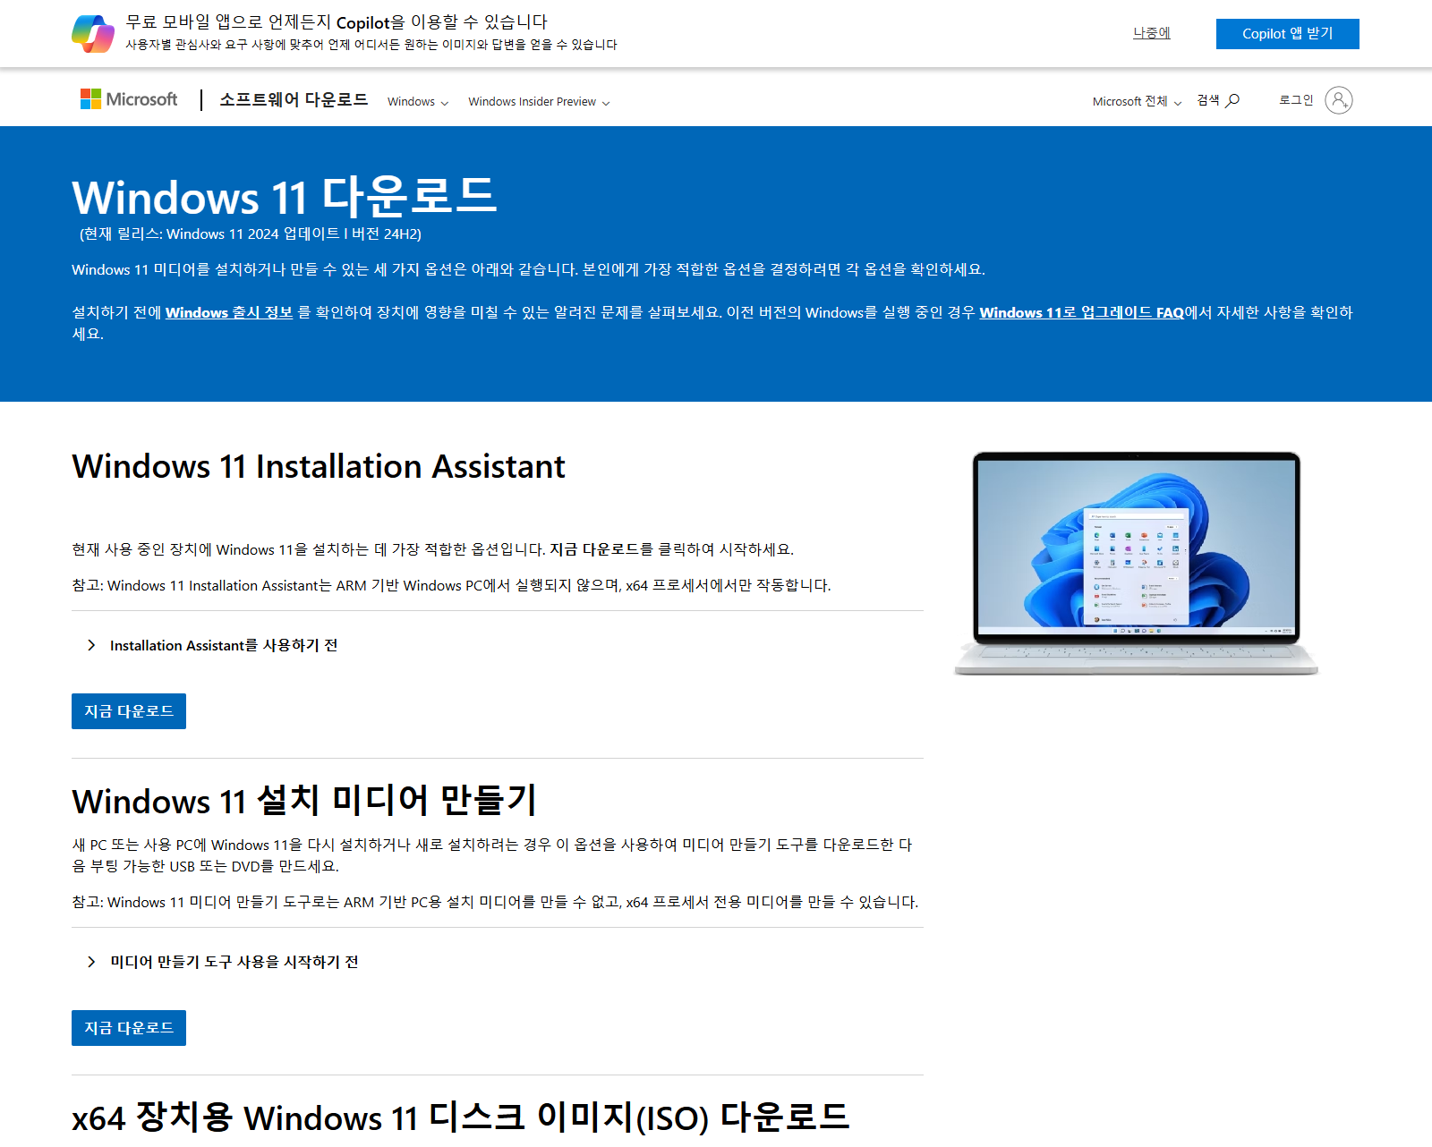Download the Installation Assistant with '지금 다운로드'

point(129,711)
